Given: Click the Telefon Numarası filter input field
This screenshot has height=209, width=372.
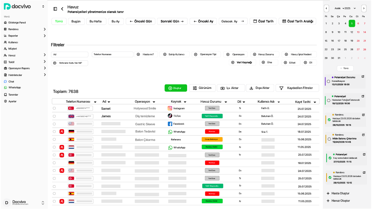Looking at the screenshot, I should click(112, 54).
